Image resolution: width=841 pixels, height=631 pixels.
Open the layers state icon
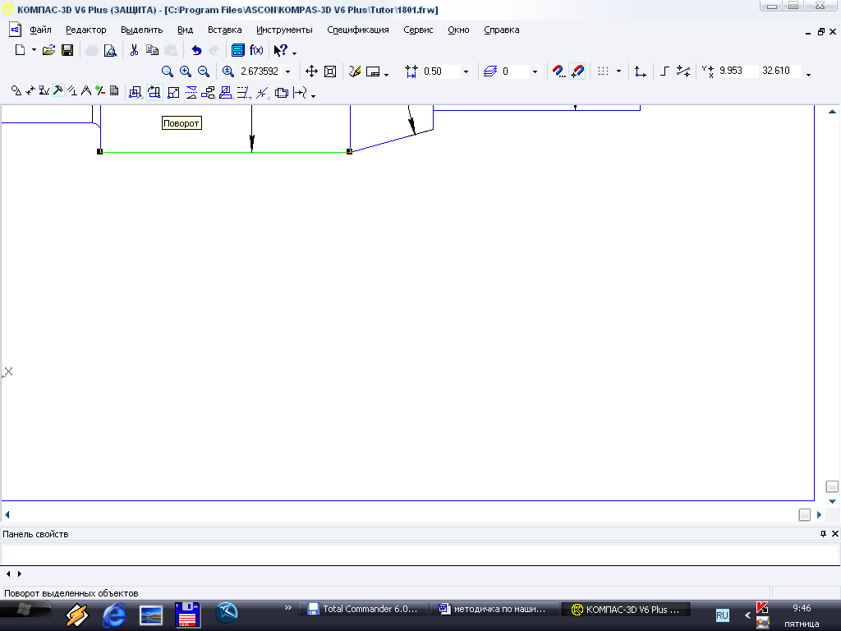[490, 71]
